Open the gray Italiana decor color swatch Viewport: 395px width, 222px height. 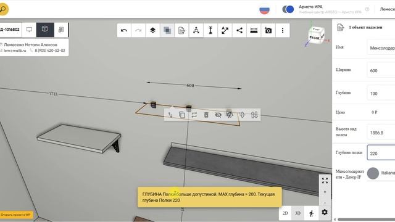pyautogui.click(x=373, y=173)
